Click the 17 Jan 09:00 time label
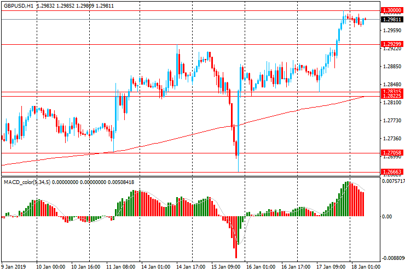Image resolution: width=405 pixels, height=273 pixels. 331,266
